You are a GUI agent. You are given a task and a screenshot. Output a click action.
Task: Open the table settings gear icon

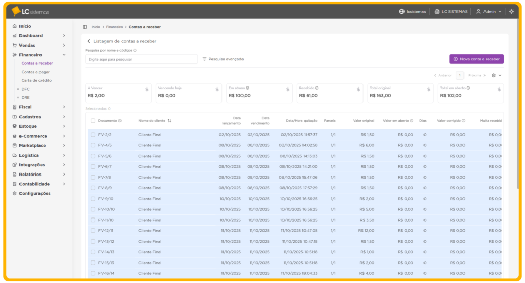[x=494, y=75]
